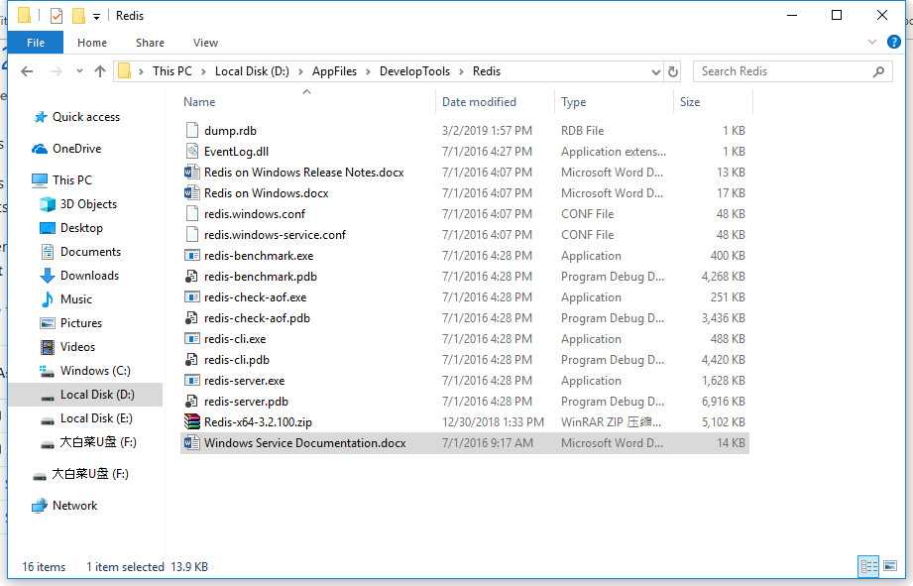Open Explorer Help question mark
Image resolution: width=913 pixels, height=586 pixels.
click(x=894, y=42)
